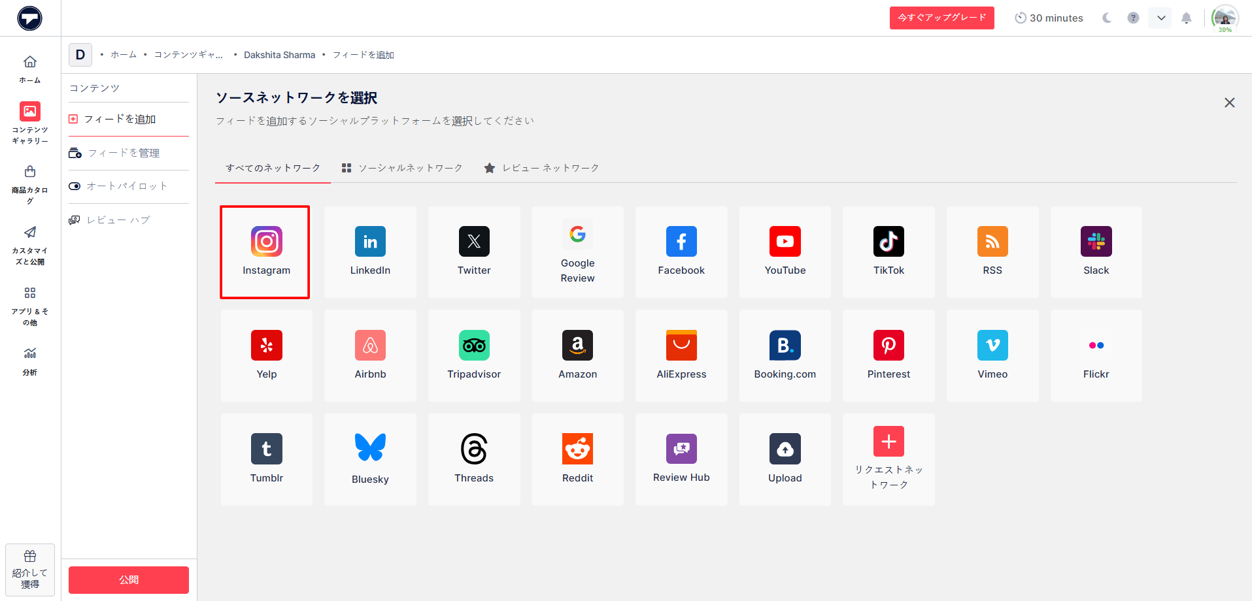Choose the Upload source card
Image resolution: width=1252 pixels, height=601 pixels.
(785, 459)
